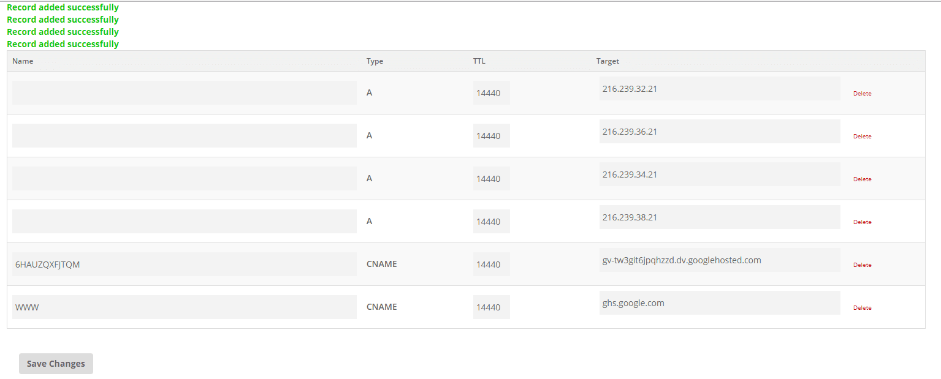The image size is (941, 379).
Task: Click the Target field showing 216.239.38.21
Action: point(719,217)
